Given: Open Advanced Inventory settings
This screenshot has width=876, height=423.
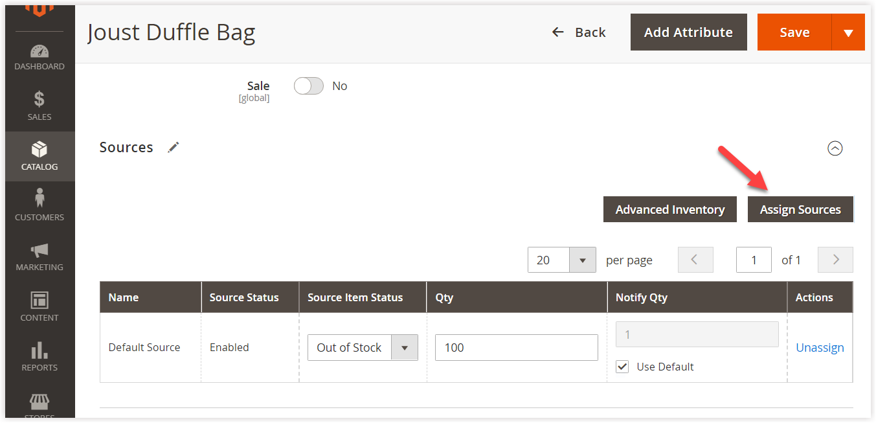Looking at the screenshot, I should [669, 209].
